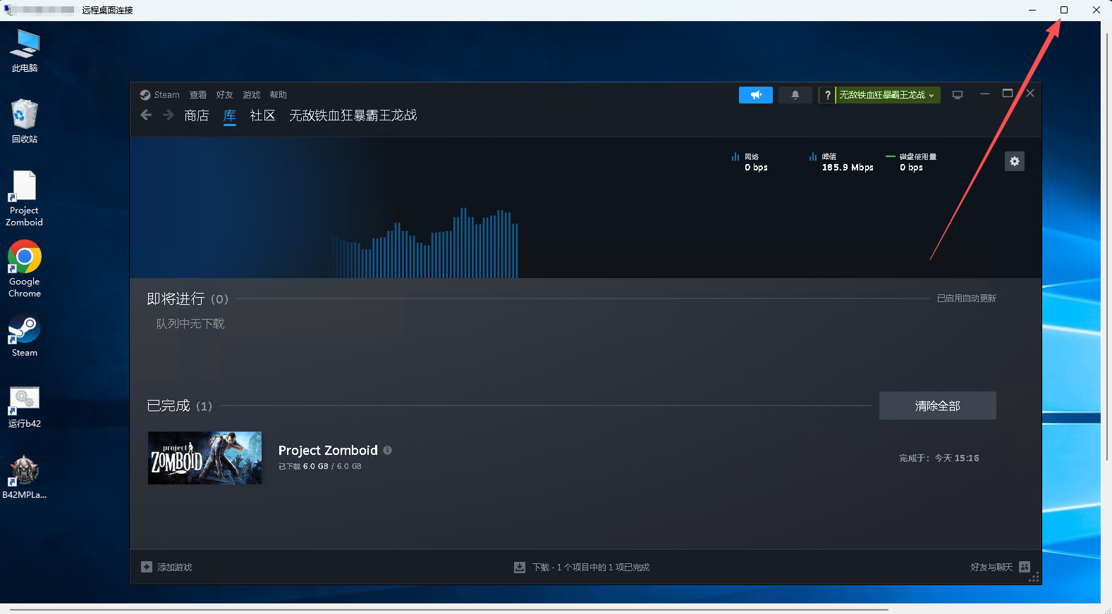Click the info icon beside Project Zomboid
The width and height of the screenshot is (1112, 614).
coord(387,450)
